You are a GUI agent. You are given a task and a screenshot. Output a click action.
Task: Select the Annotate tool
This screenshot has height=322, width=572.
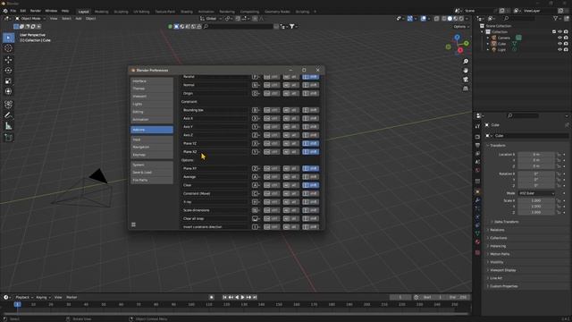point(8,115)
